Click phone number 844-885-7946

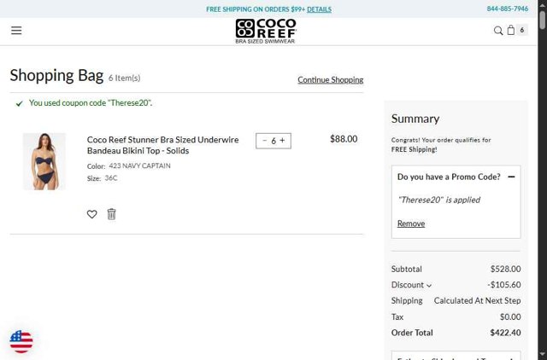click(x=508, y=9)
